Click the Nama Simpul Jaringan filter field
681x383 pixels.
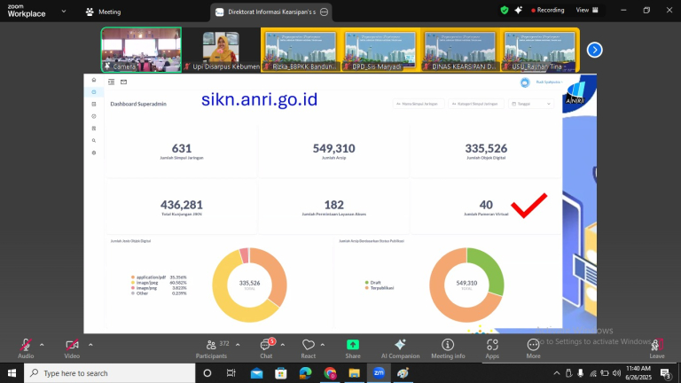419,104
